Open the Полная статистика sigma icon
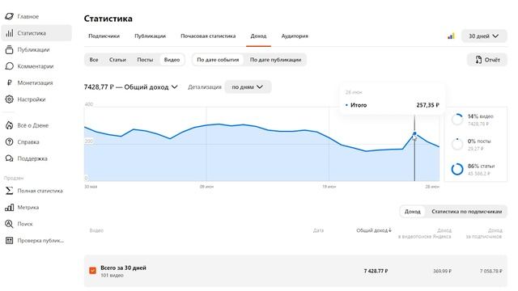The height and width of the screenshot is (291, 518). pos(9,191)
